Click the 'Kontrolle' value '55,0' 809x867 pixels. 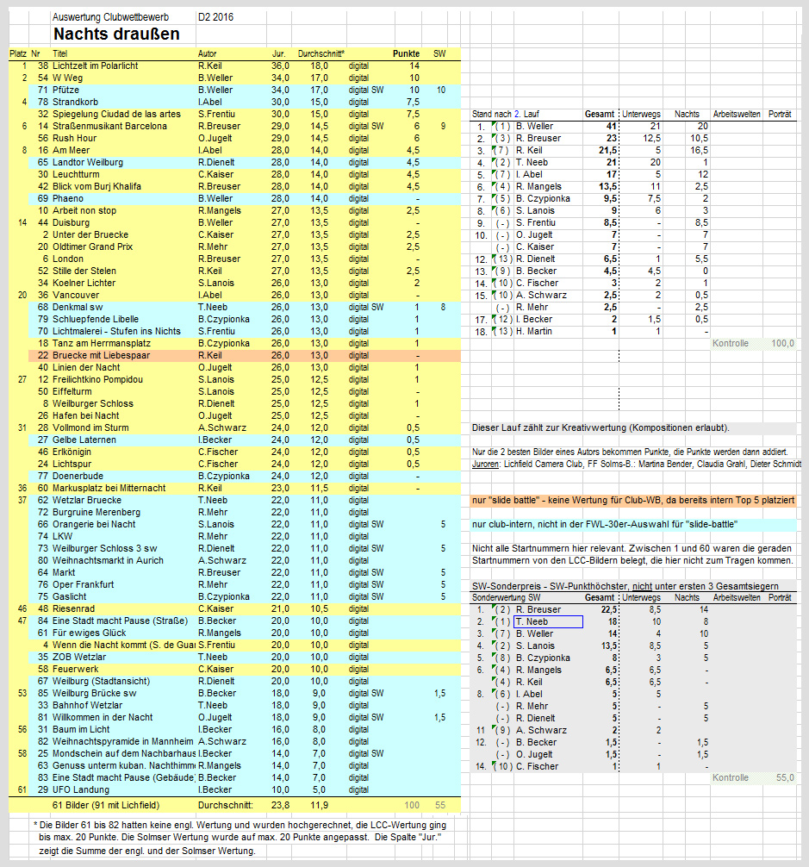pos(785,777)
